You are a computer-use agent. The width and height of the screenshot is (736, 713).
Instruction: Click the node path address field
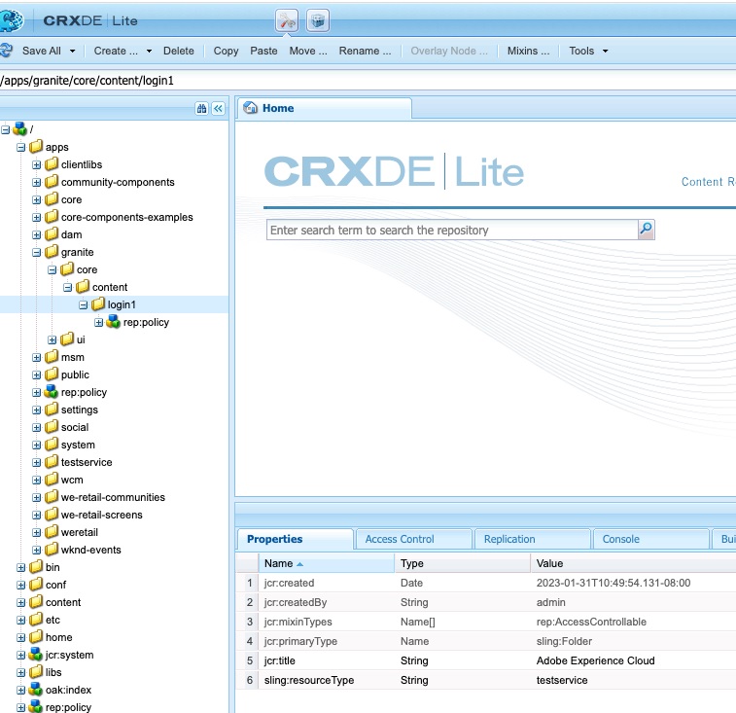(x=368, y=81)
